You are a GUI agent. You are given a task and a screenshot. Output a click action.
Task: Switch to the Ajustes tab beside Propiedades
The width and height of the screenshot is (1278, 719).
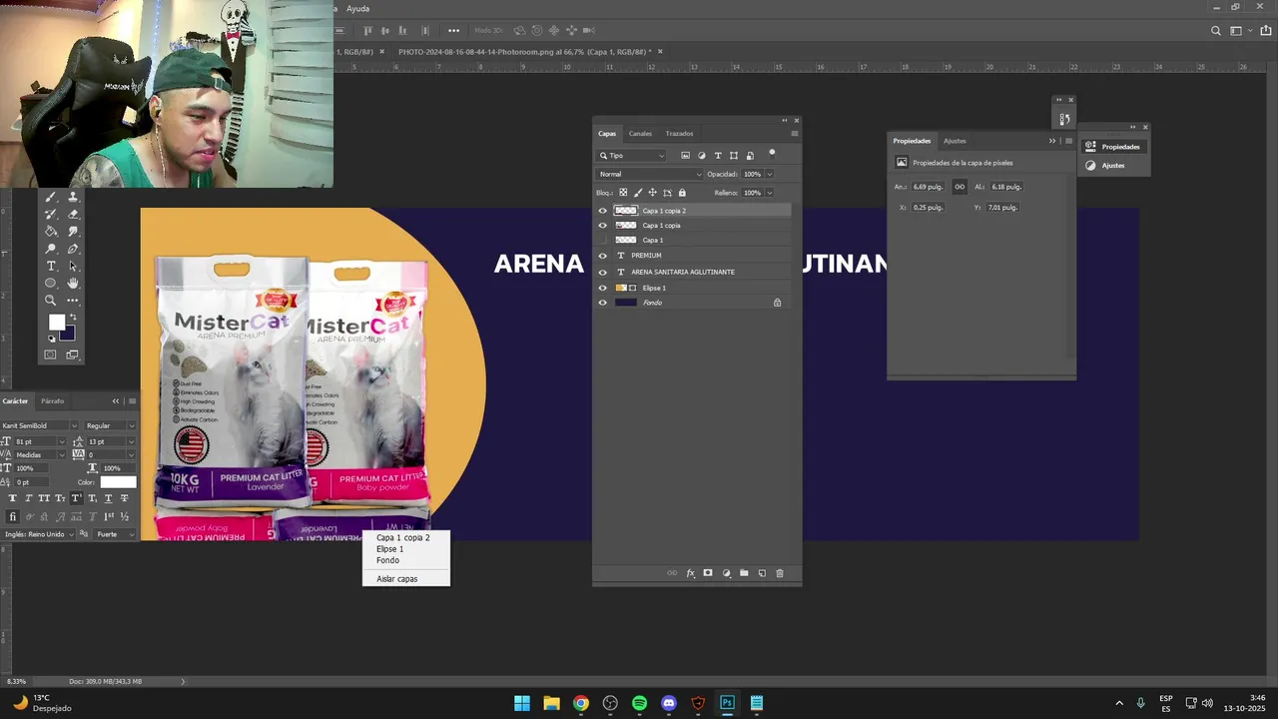[x=955, y=141]
